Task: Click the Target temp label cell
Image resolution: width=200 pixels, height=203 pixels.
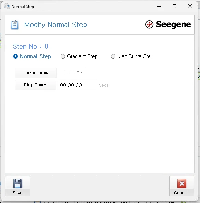Action: 36,73
